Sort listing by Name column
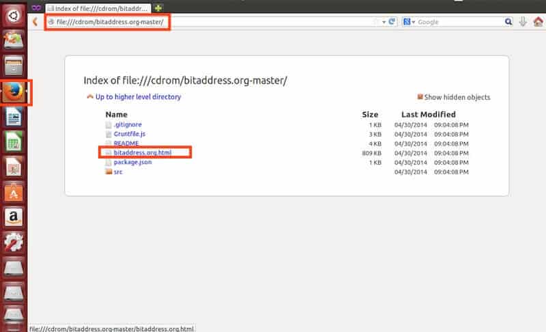546x332 pixels. click(116, 114)
